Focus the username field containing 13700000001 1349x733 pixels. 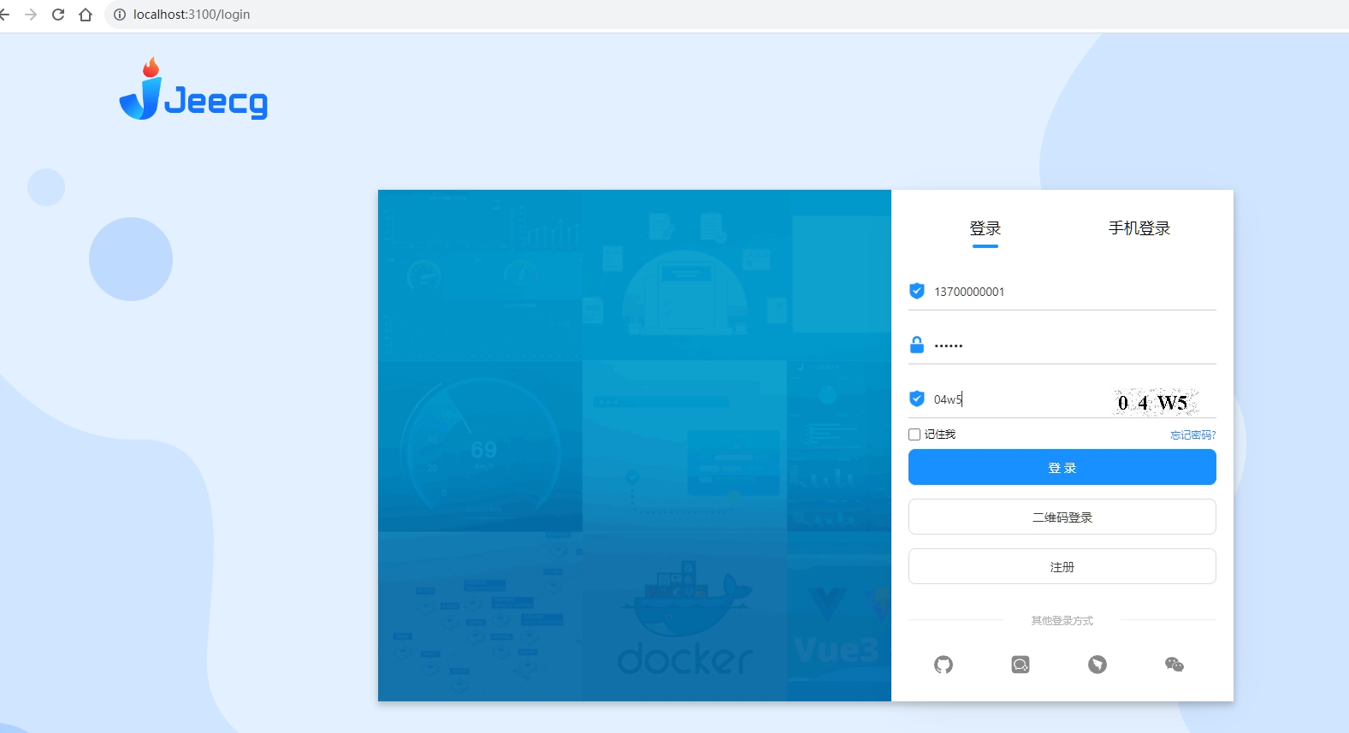click(x=1069, y=292)
